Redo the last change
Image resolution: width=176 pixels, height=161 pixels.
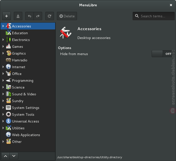(x=38, y=16)
